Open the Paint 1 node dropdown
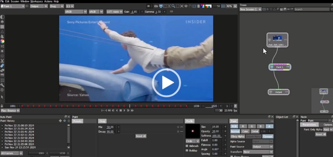The height and width of the screenshot is (157, 333). pyautogui.click(x=13, y=6)
